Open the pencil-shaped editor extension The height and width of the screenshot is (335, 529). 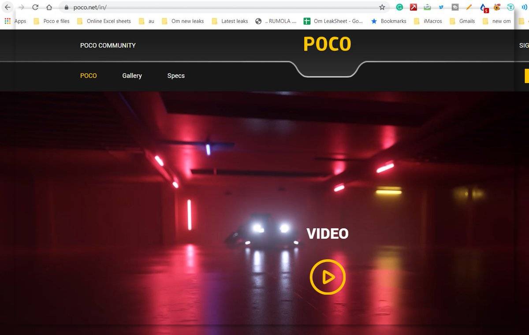469,7
